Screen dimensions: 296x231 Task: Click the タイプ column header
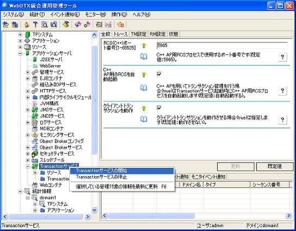[227, 185]
